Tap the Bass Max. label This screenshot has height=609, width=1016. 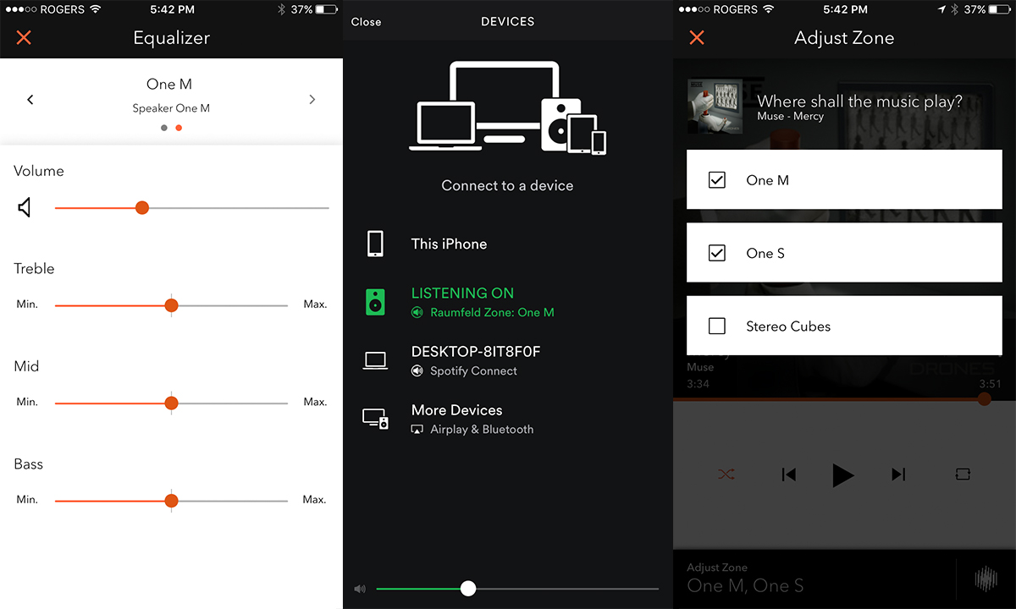click(315, 500)
